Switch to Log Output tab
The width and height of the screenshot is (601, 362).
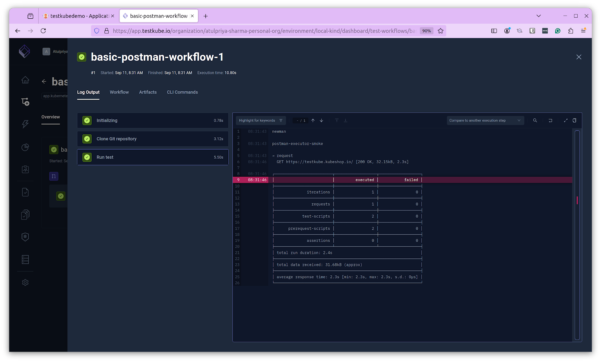coord(88,92)
